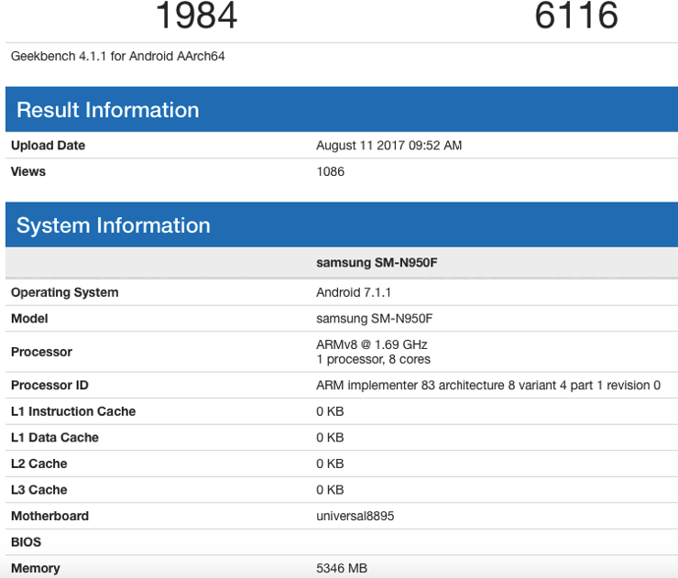The image size is (678, 578).
Task: Click the views count 1086
Action: tap(331, 171)
